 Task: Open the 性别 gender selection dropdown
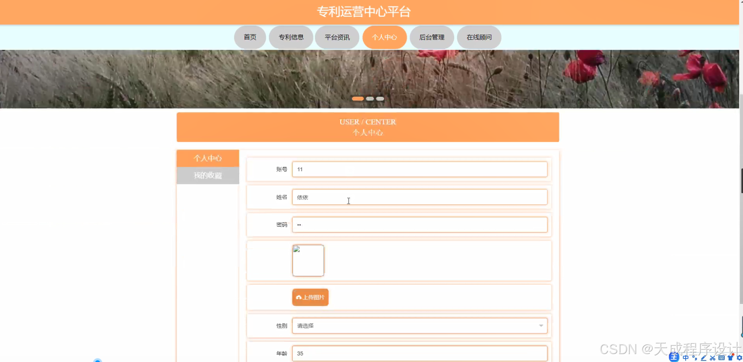pyautogui.click(x=420, y=325)
